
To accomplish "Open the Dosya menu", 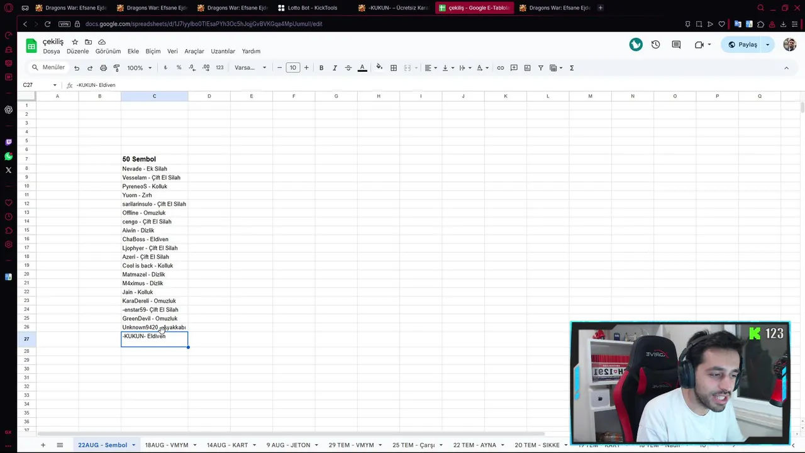I will [52, 52].
